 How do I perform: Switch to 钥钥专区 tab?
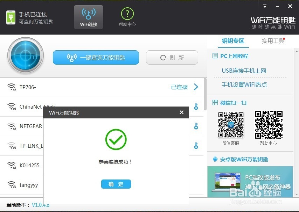point(233,41)
